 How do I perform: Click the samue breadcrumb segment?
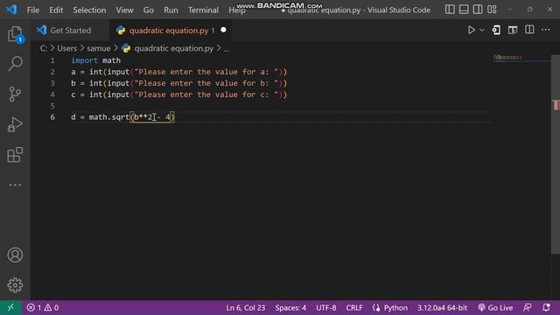point(99,48)
